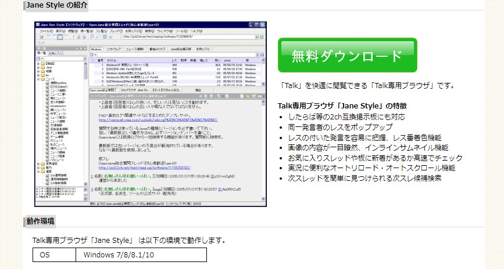Click the green 無料ダウンロード button
This screenshot has width=504, height=269.
coord(348,55)
